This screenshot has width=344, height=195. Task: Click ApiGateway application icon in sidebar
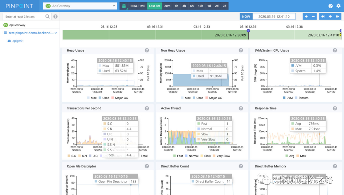pos(6,25)
